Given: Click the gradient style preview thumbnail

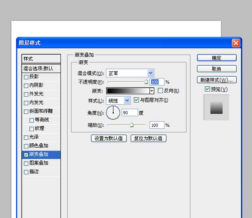Looking at the screenshot, I should (216, 107).
